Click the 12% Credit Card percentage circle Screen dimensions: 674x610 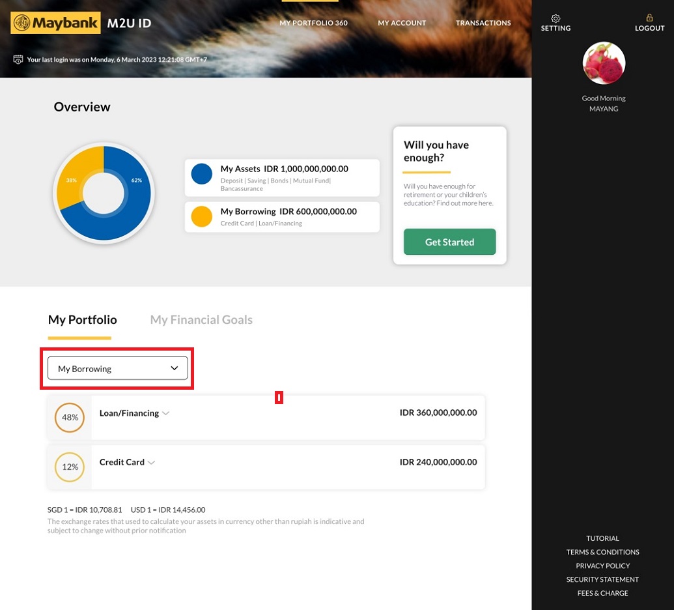coord(70,467)
